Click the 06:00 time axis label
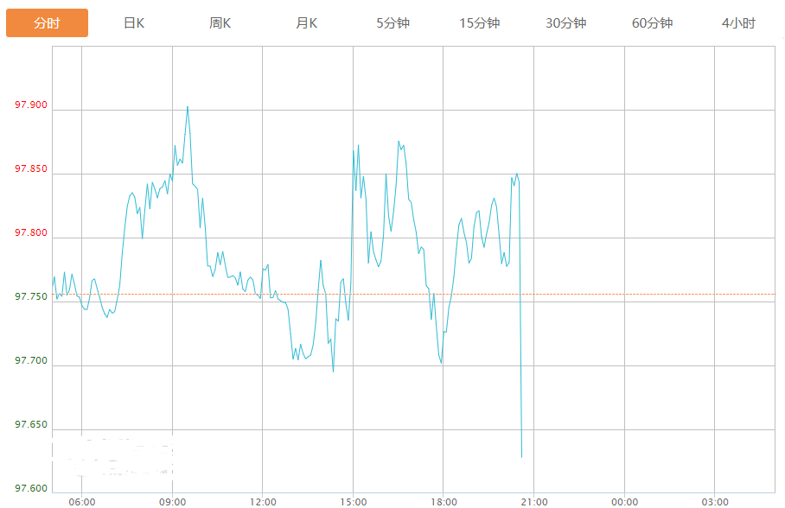 (x=81, y=502)
